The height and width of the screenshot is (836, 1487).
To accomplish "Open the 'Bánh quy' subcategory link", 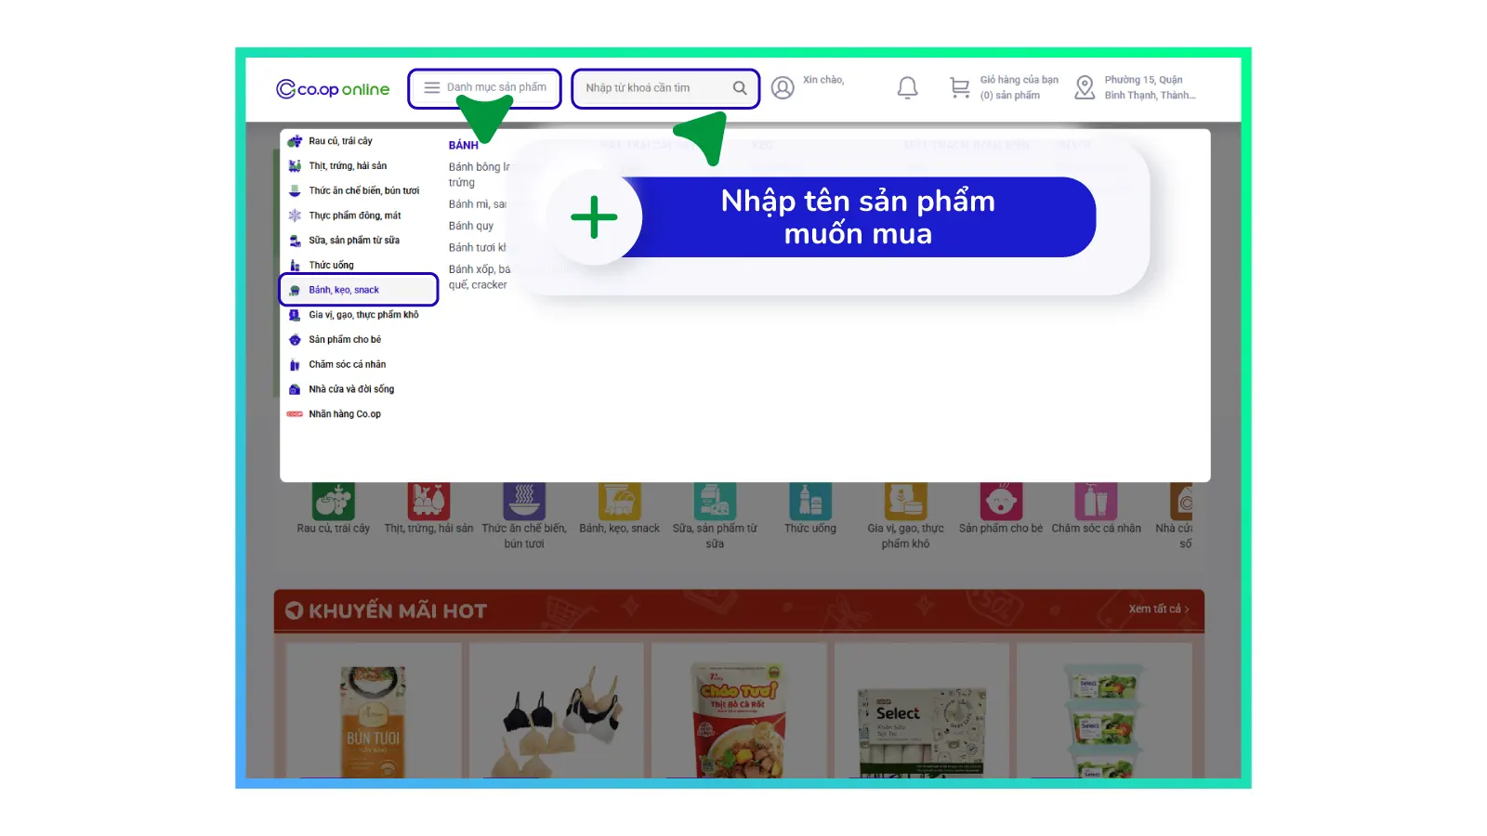I will [x=471, y=226].
